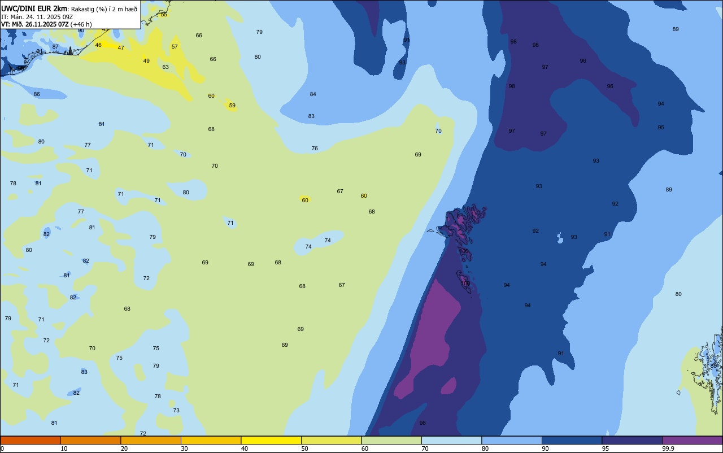Click the 'Rakastig (%) í 2 m hæð' label
This screenshot has height=453, width=723.
104,8
